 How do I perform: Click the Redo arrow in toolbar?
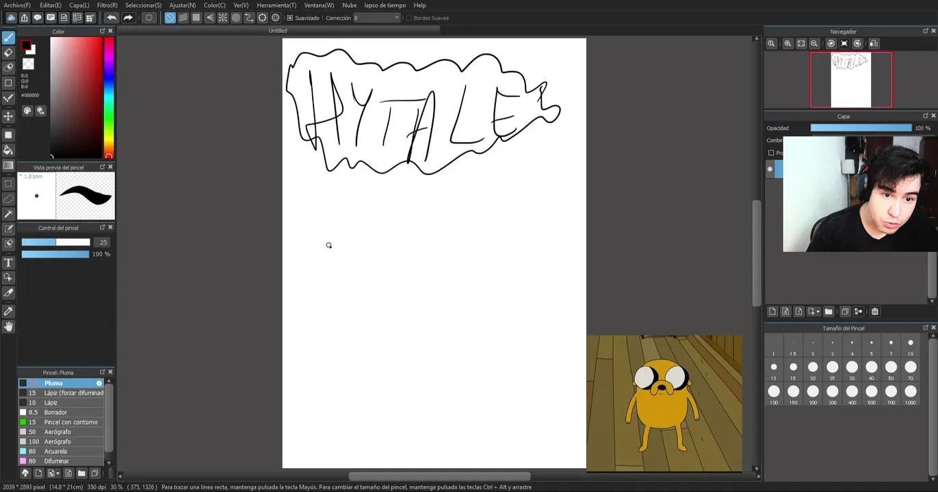click(x=128, y=18)
